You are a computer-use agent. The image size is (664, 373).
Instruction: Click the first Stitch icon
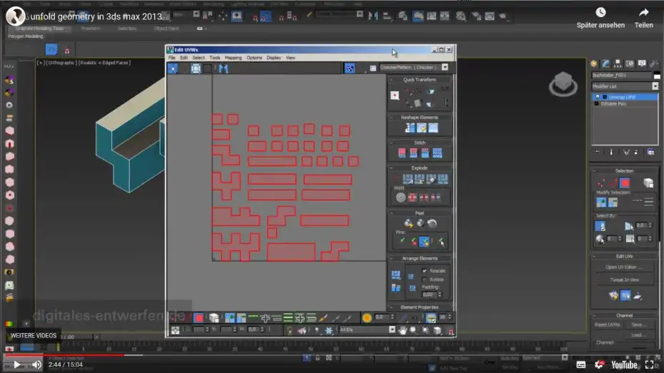(x=402, y=153)
